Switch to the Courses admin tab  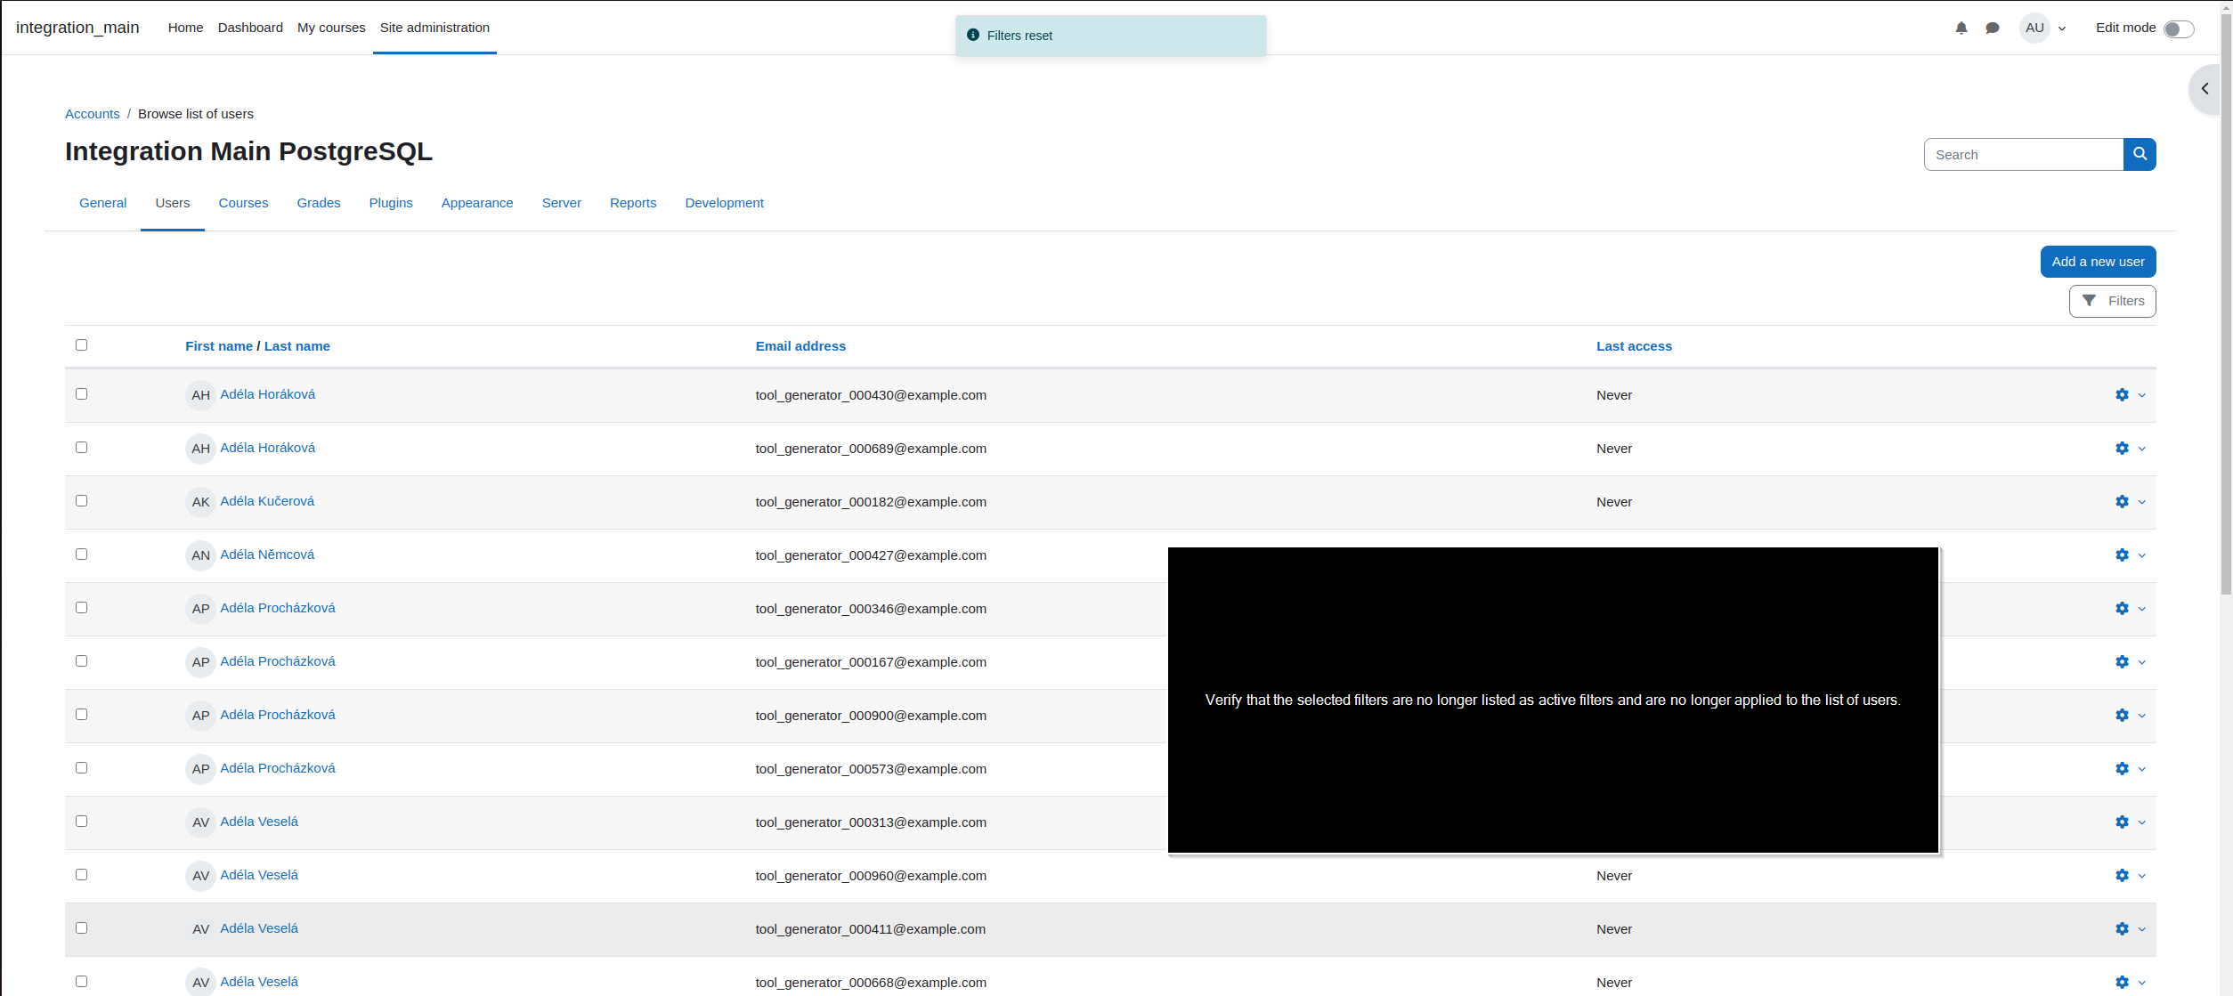pos(243,203)
